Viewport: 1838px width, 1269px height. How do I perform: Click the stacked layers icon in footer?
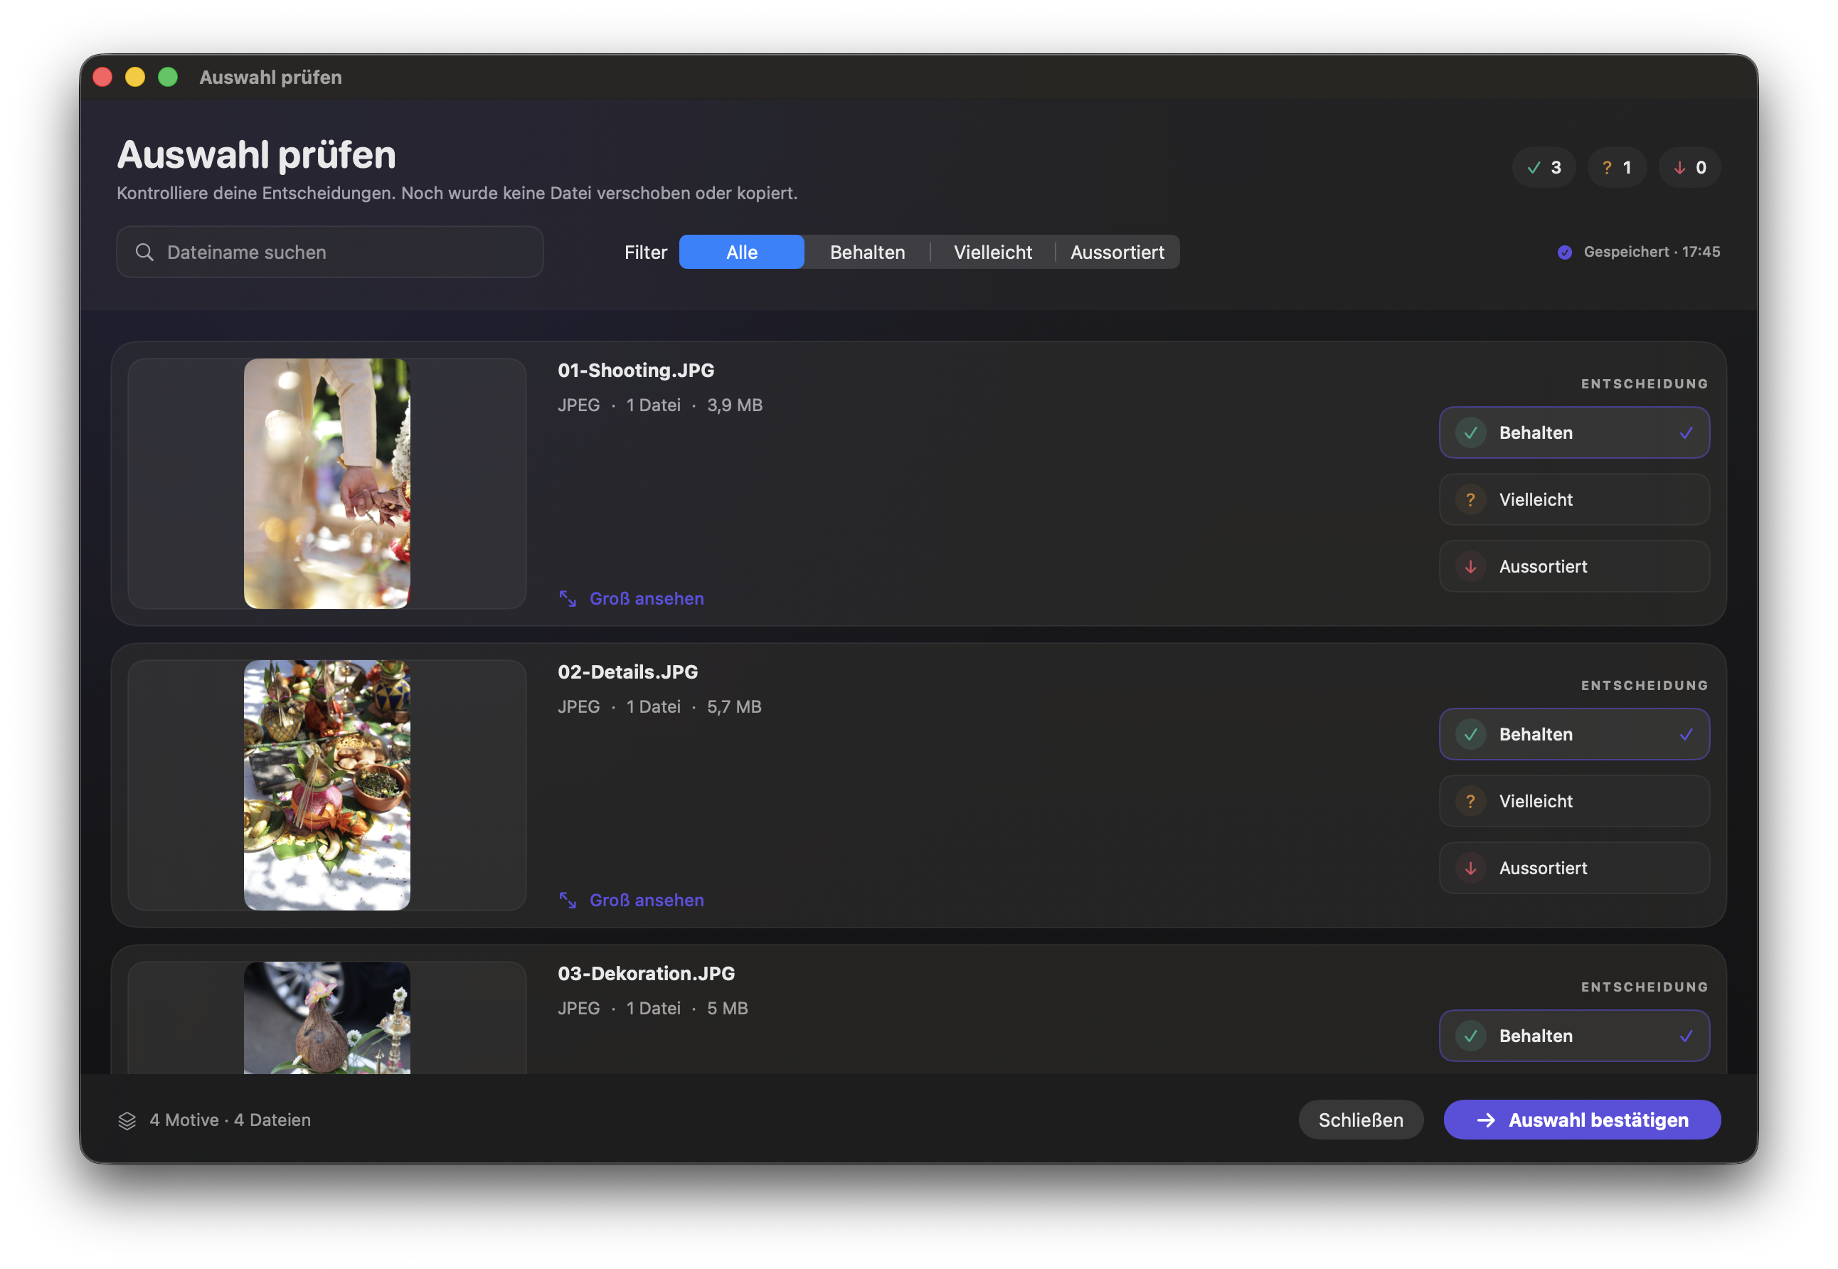click(x=127, y=1120)
